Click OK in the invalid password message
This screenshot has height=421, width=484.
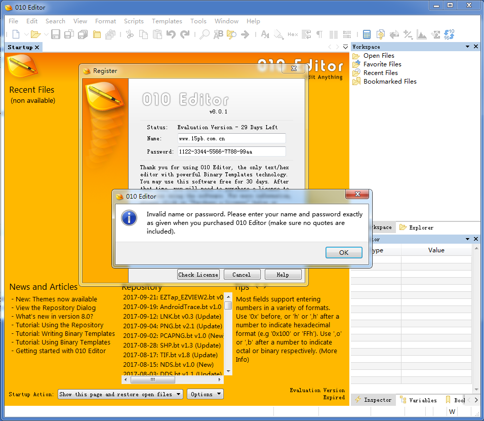[x=344, y=252]
